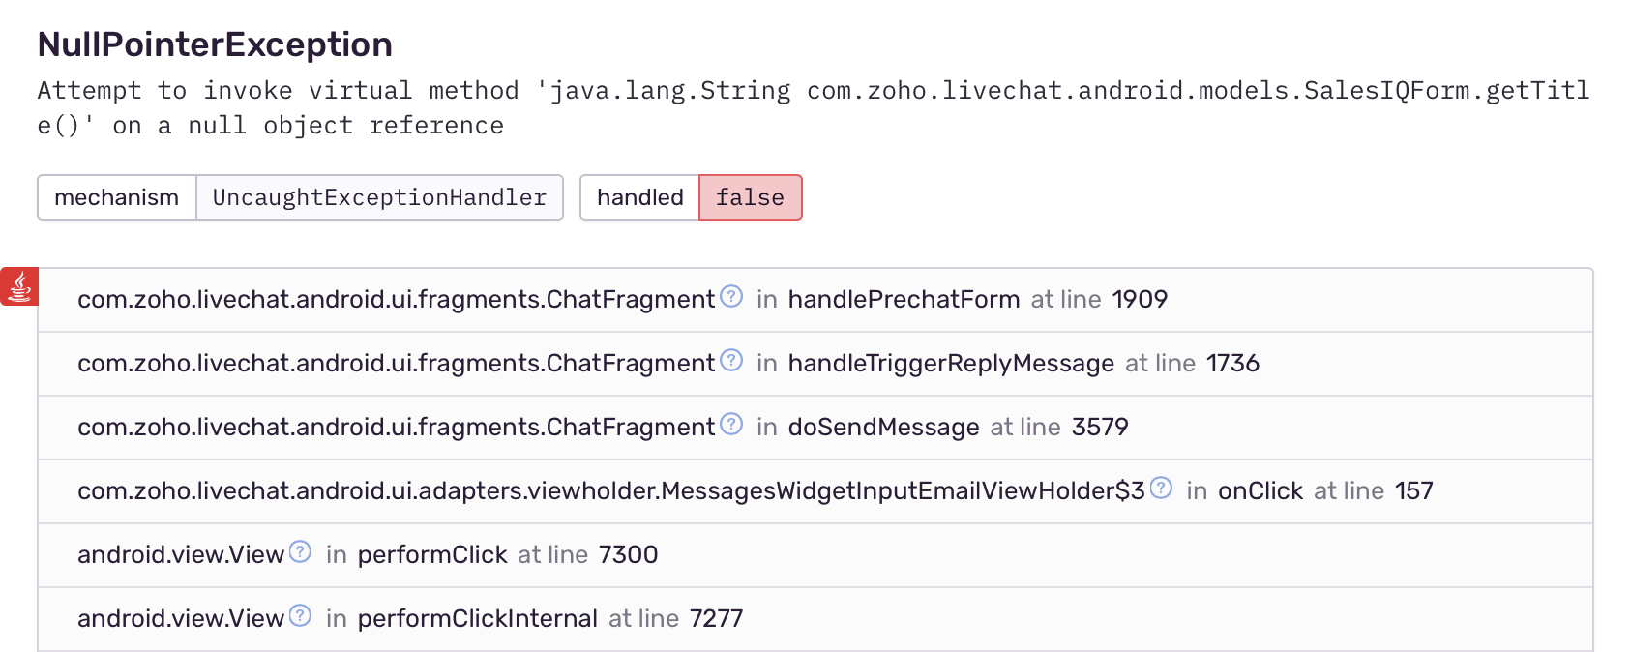
Task: Click the "handled false" tag
Action: tap(691, 197)
